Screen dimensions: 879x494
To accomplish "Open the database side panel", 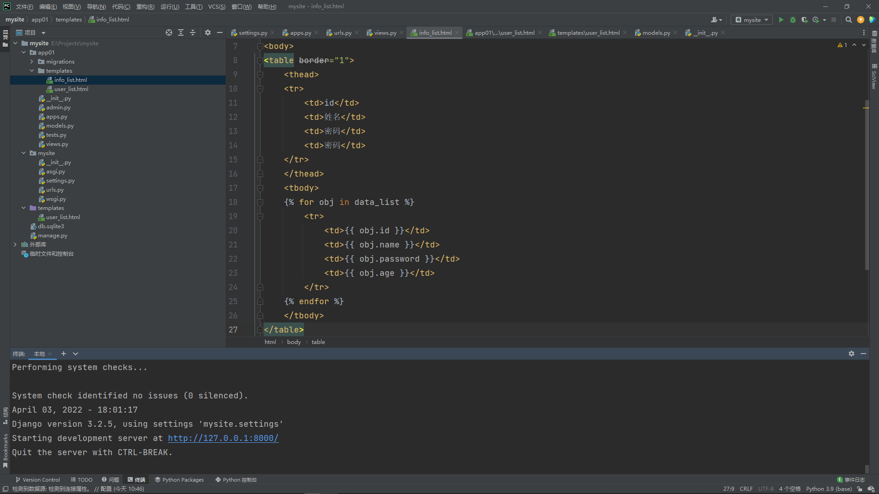I will 874,42.
